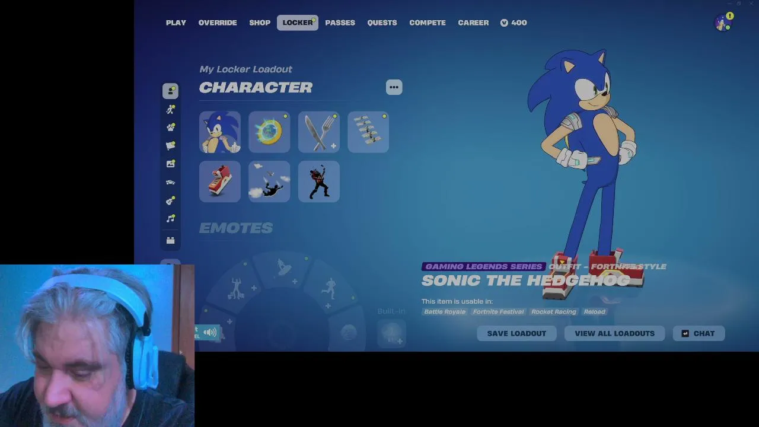Image resolution: width=759 pixels, height=427 pixels.
Task: Open the CAREER tab
Action: click(473, 23)
